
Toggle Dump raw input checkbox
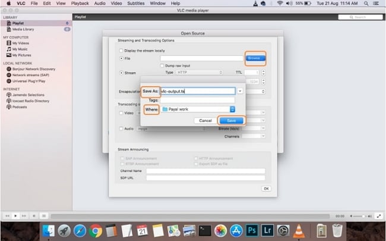pos(162,66)
